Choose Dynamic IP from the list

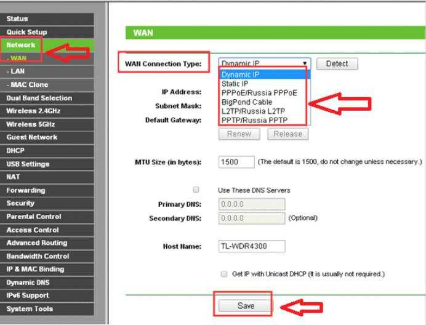tap(263, 74)
